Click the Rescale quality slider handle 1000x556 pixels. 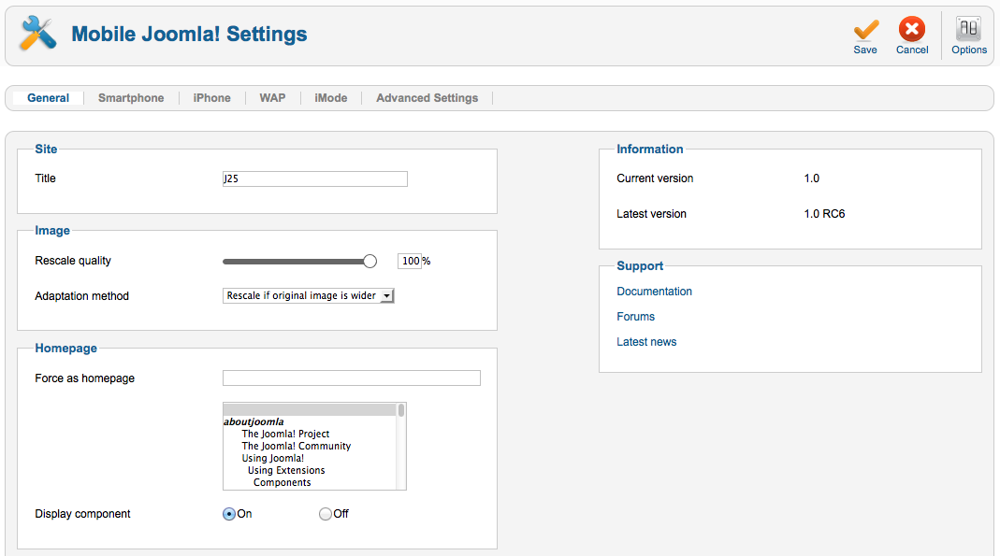(x=370, y=261)
